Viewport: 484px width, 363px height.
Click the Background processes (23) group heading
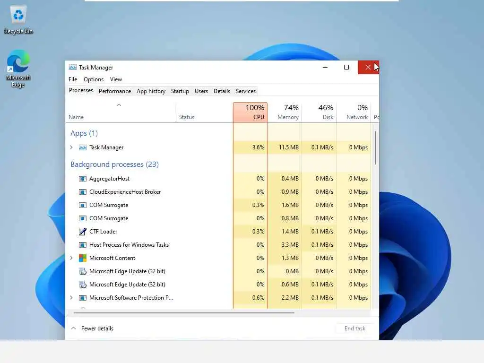coord(114,164)
